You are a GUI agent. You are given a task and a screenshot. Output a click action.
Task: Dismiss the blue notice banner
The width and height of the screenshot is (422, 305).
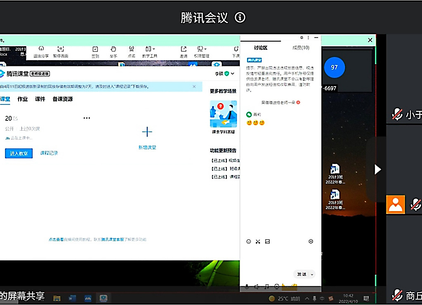click(194, 87)
